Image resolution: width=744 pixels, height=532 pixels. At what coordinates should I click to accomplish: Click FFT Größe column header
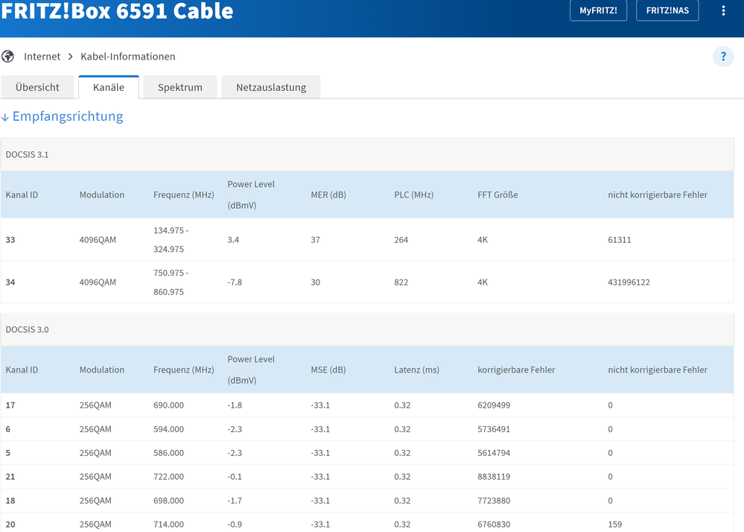coord(497,194)
